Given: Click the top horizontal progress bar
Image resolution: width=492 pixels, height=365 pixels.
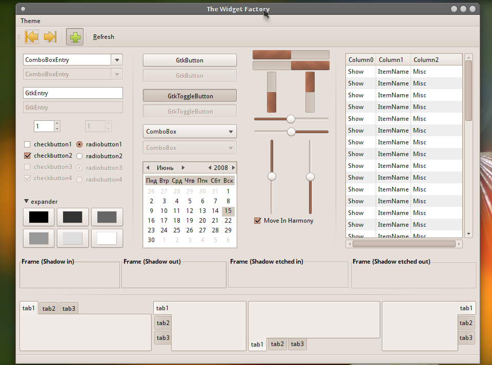Looking at the screenshot, I should (x=291, y=55).
